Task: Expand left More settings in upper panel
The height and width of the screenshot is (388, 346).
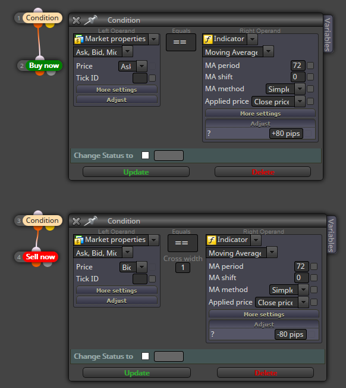Action: [x=117, y=89]
